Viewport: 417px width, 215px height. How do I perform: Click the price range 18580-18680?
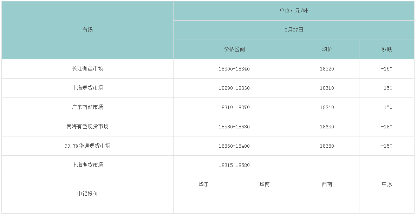pos(234,127)
